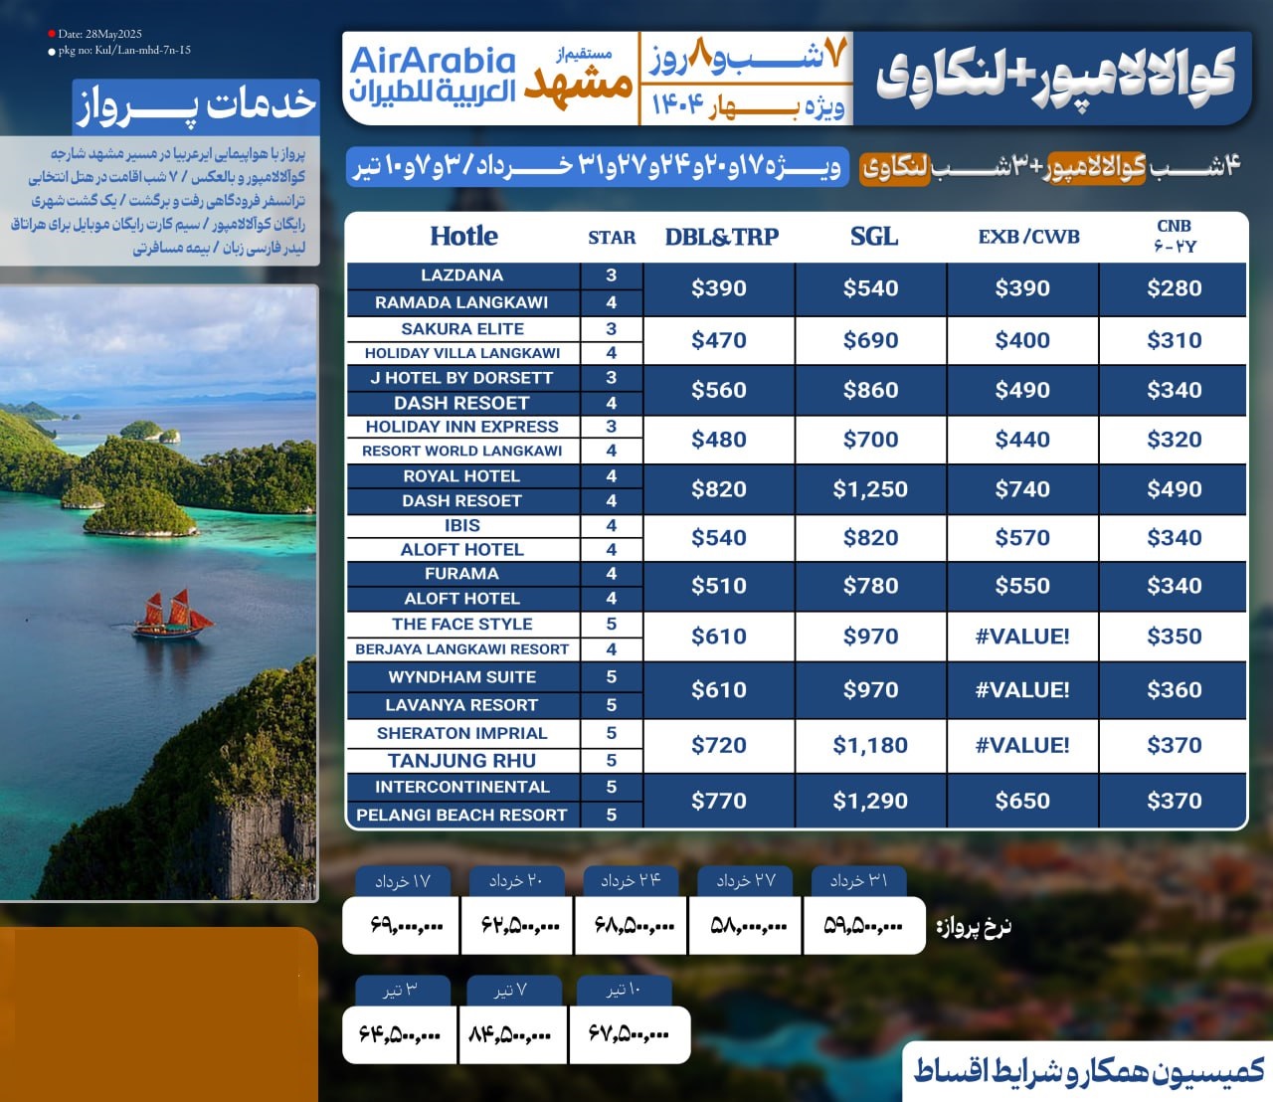
Task: Click the $310 CNB price
Action: pos(1175,341)
